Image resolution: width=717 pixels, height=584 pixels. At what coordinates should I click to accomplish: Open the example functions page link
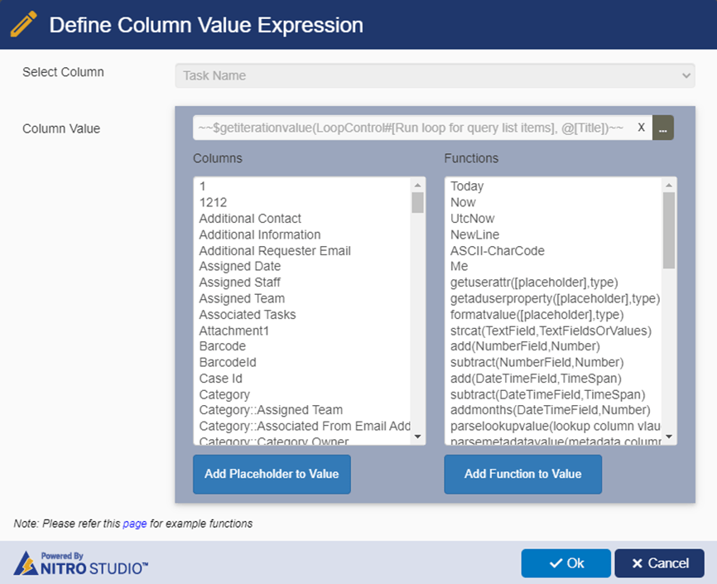pos(134,524)
